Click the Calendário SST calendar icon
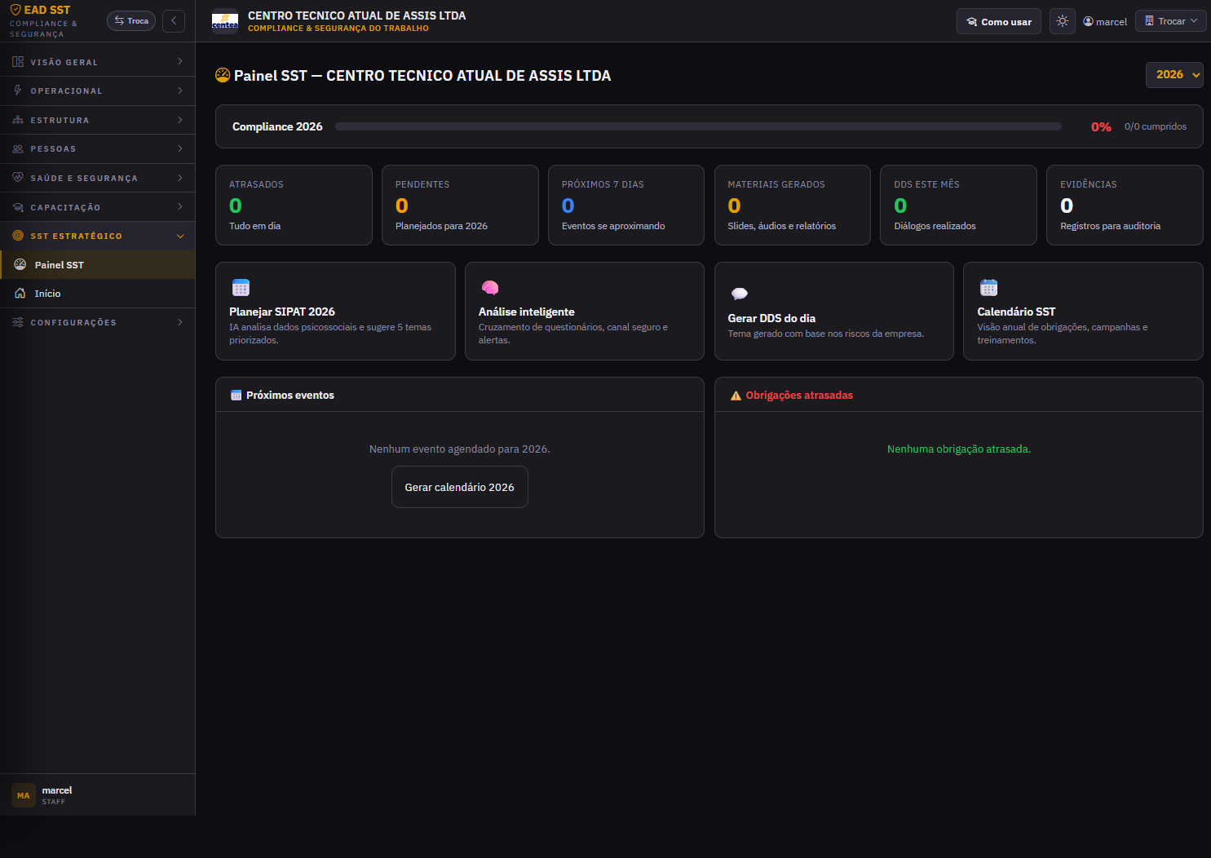Viewport: 1211px width, 858px height. (x=988, y=287)
